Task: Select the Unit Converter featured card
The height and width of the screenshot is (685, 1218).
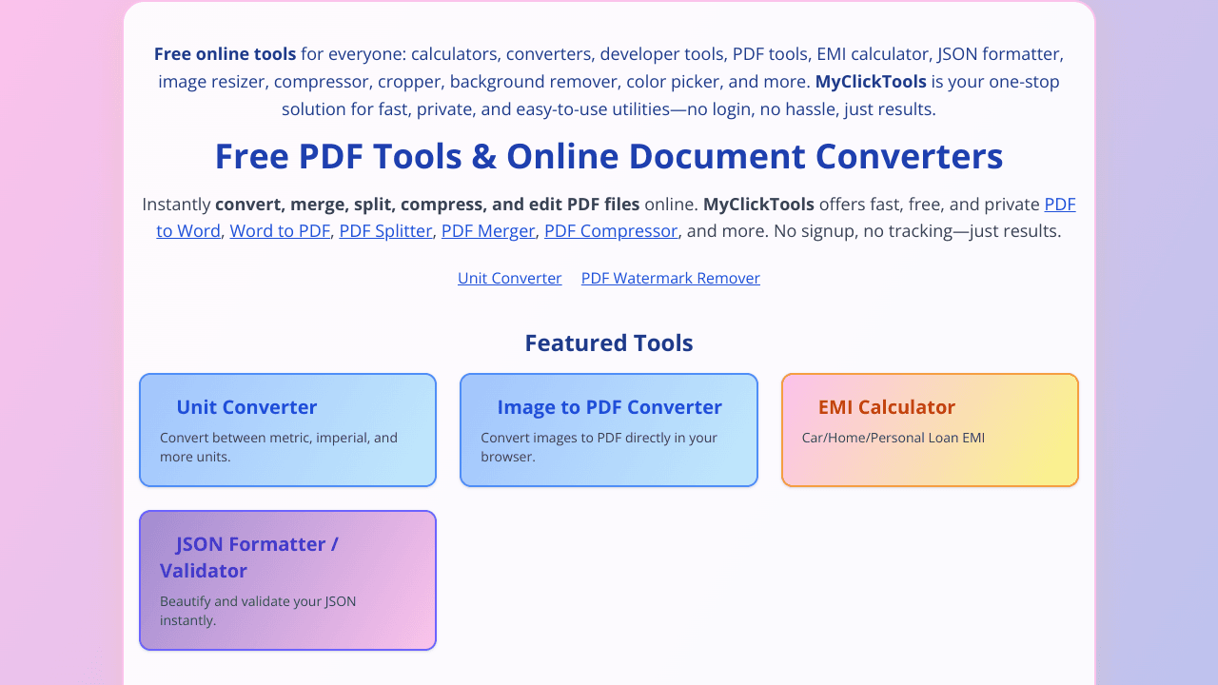Action: [287, 430]
